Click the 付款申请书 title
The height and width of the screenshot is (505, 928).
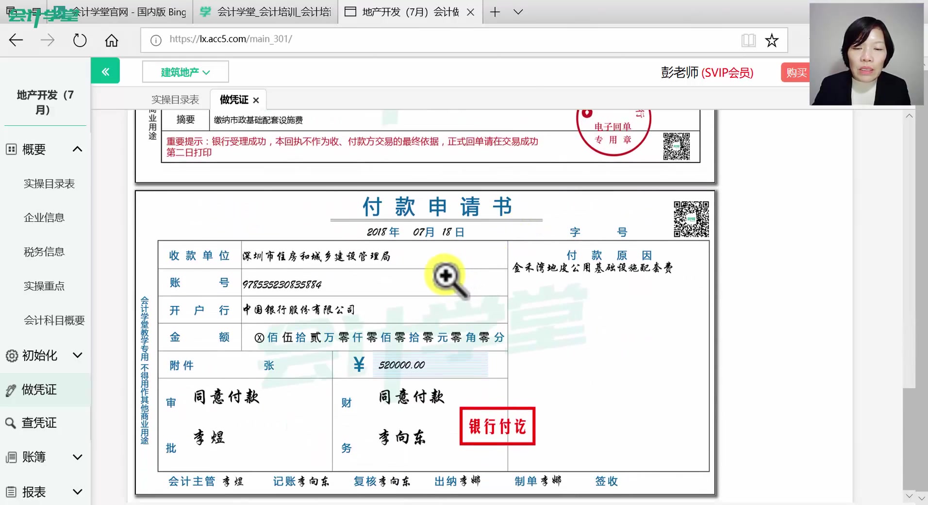click(437, 206)
